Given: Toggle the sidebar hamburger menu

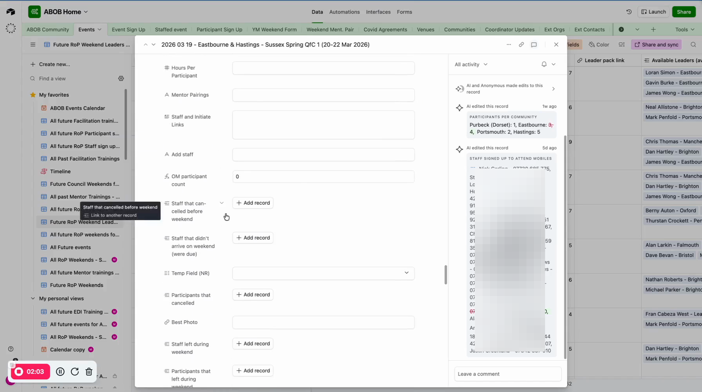Looking at the screenshot, I should pos(33,45).
